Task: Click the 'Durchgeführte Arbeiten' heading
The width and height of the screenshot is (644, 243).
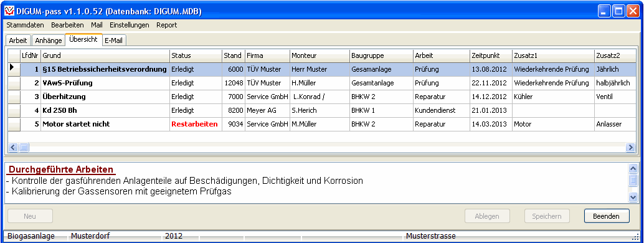Action: pyautogui.click(x=61, y=169)
